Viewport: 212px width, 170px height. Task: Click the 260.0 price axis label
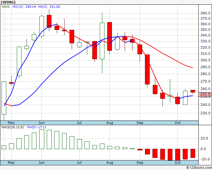(205, 89)
